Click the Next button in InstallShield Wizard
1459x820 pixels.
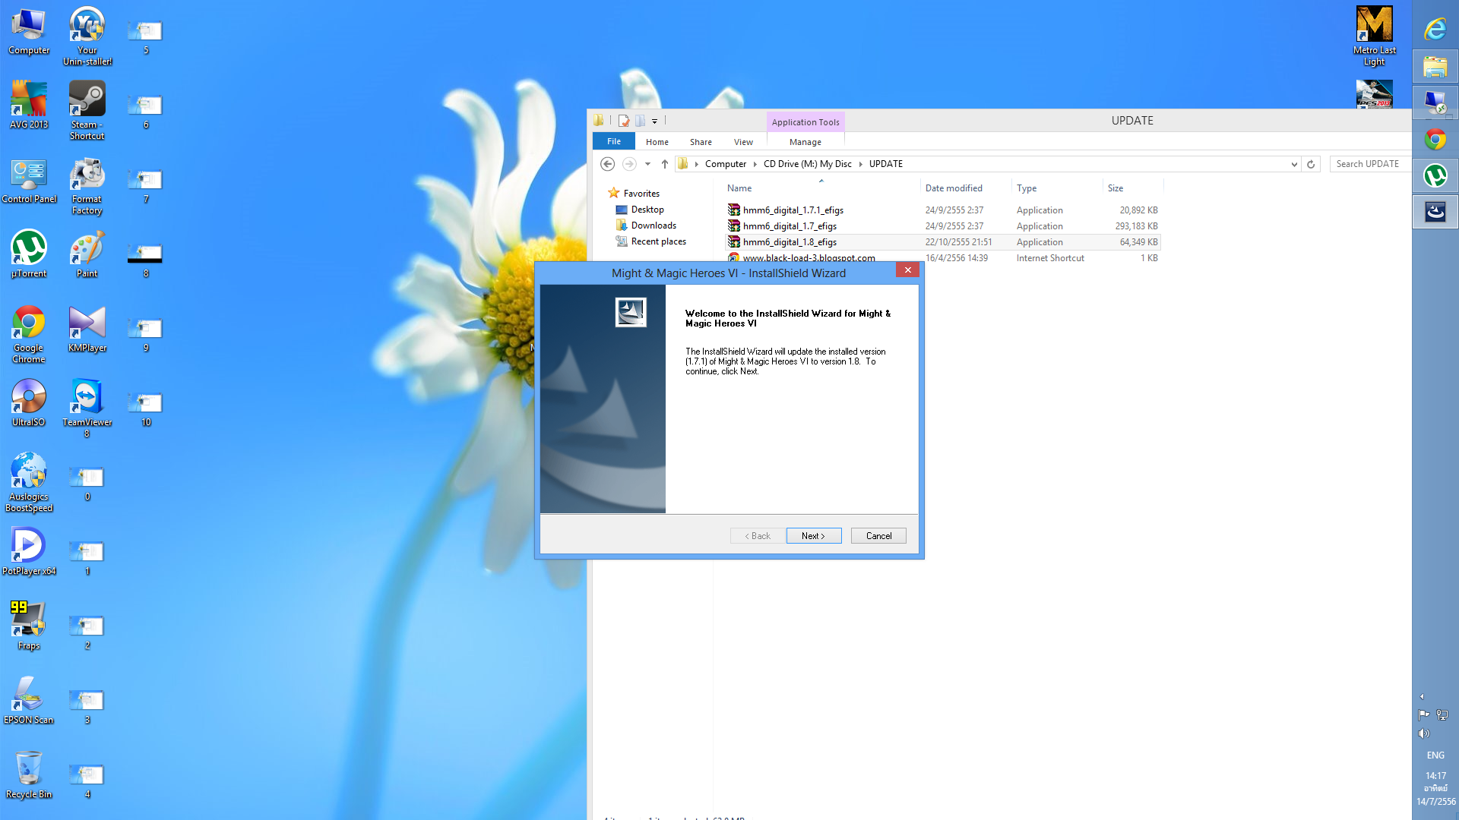[x=813, y=536]
